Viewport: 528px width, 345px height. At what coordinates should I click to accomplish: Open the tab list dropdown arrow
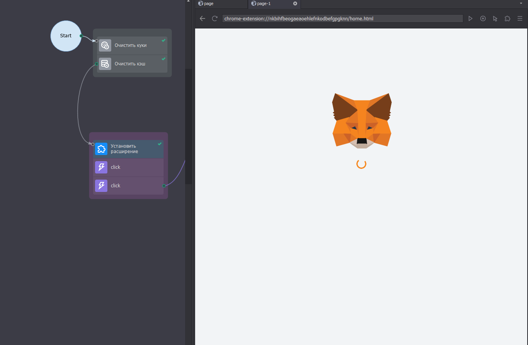(x=521, y=3)
